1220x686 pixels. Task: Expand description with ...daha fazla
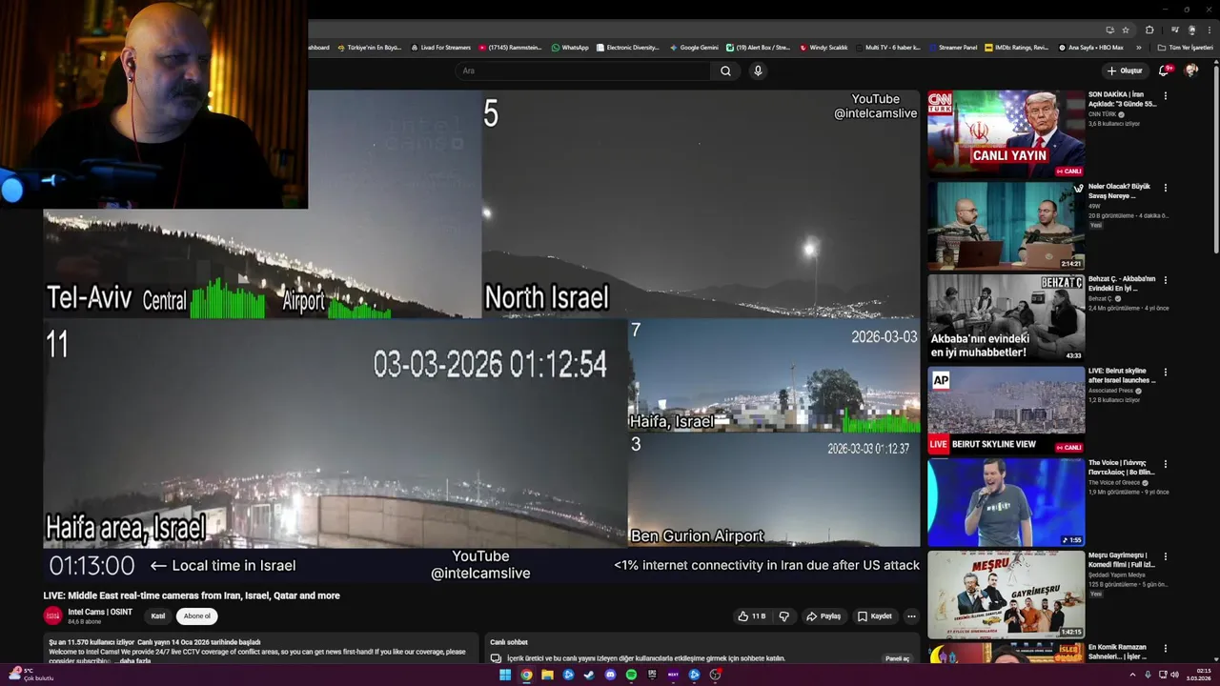tap(133, 661)
